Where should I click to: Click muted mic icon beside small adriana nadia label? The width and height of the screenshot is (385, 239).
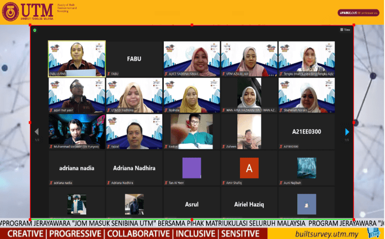pos(51,183)
